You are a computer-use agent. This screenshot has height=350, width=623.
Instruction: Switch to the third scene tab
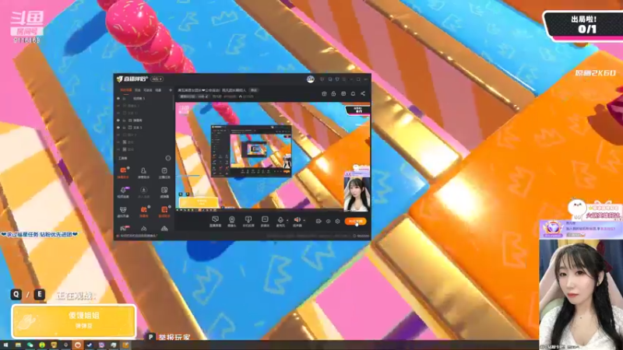coord(148,90)
